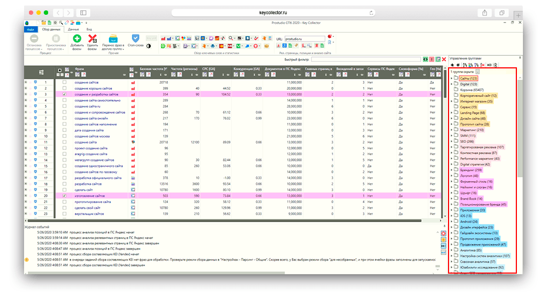Viewport: 547px width, 301px height.
Task: Check the box for создание хороших сайтов
Action: pyautogui.click(x=64, y=88)
